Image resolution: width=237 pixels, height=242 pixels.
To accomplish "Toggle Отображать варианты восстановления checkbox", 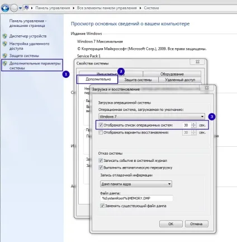I will (x=101, y=132).
